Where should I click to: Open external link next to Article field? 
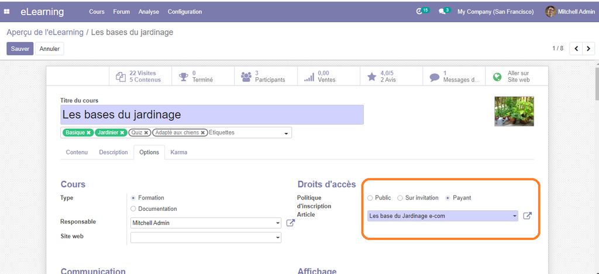(x=527, y=216)
